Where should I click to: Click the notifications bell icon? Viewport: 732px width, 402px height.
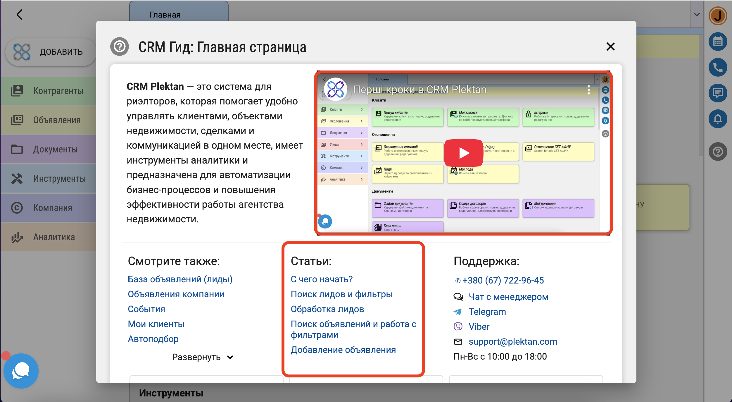[718, 119]
